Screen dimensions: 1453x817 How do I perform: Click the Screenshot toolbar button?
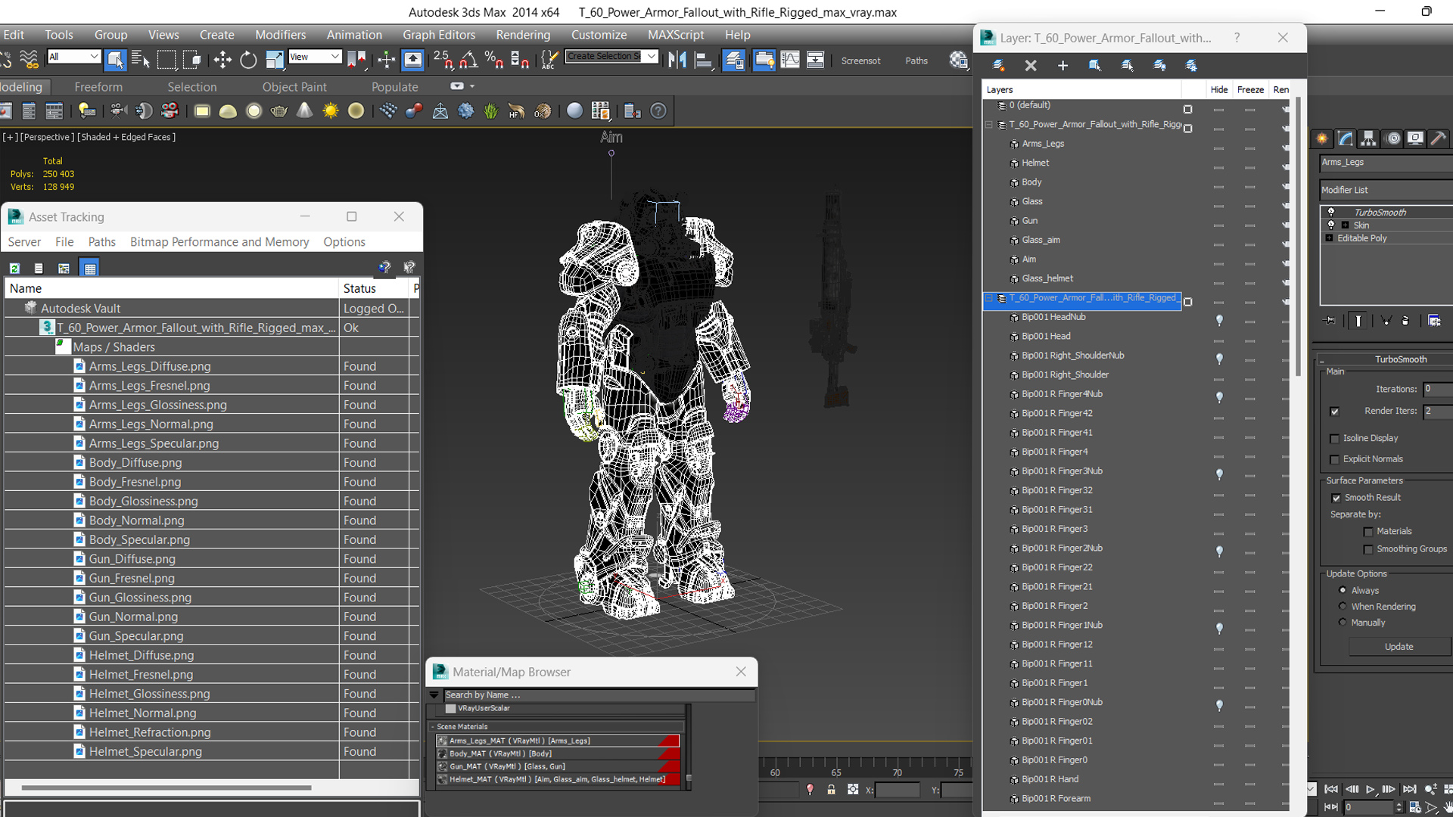(x=860, y=61)
